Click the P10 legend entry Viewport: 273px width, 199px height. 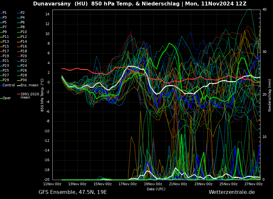coord(23,32)
